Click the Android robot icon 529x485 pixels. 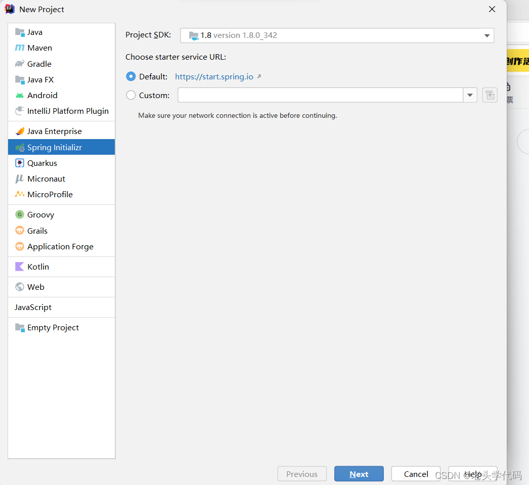pyautogui.click(x=20, y=96)
